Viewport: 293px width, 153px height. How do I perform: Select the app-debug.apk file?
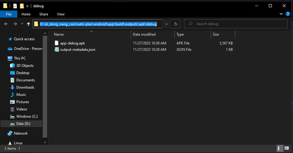click(x=72, y=43)
